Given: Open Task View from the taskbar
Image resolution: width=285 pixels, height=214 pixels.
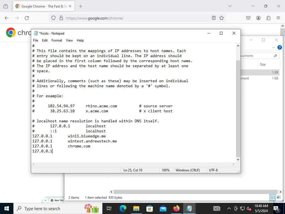Looking at the screenshot, I should pyautogui.click(x=109, y=208).
